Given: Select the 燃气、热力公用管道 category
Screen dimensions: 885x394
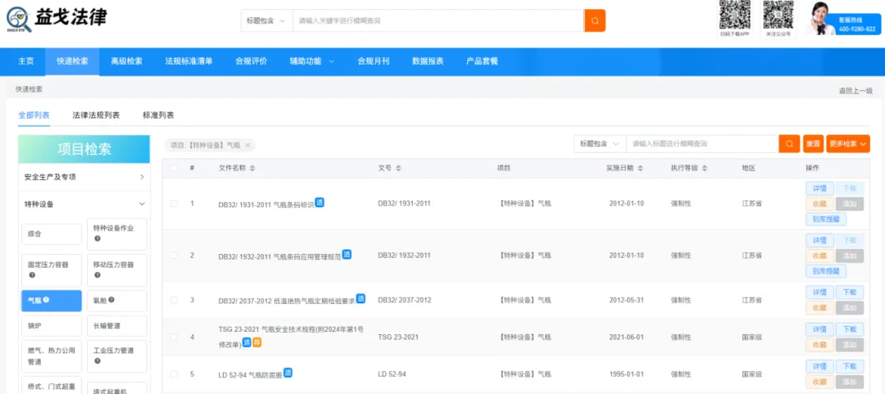Looking at the screenshot, I should click(x=52, y=356).
